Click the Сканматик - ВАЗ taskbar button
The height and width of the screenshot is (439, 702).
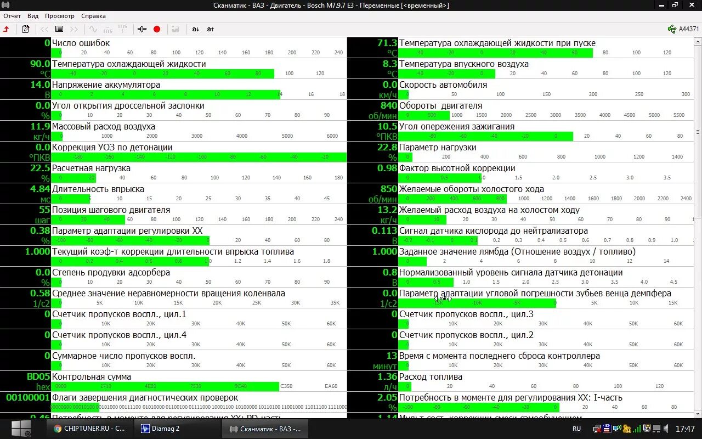(265, 429)
